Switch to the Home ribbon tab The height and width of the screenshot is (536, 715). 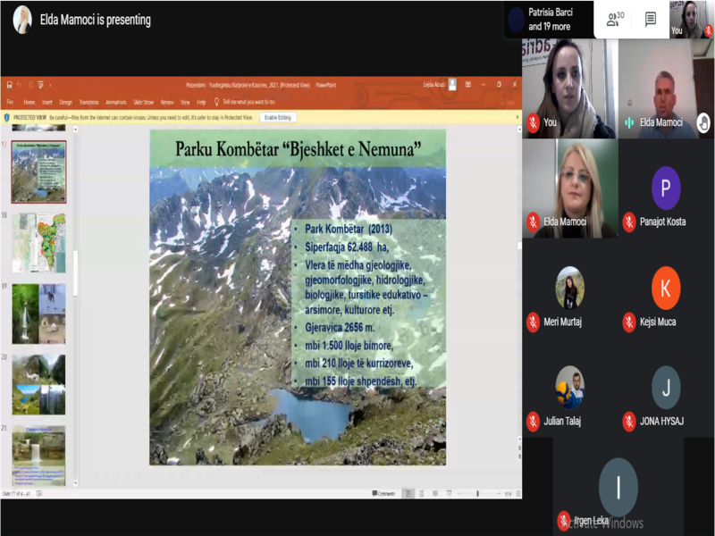coord(29,102)
